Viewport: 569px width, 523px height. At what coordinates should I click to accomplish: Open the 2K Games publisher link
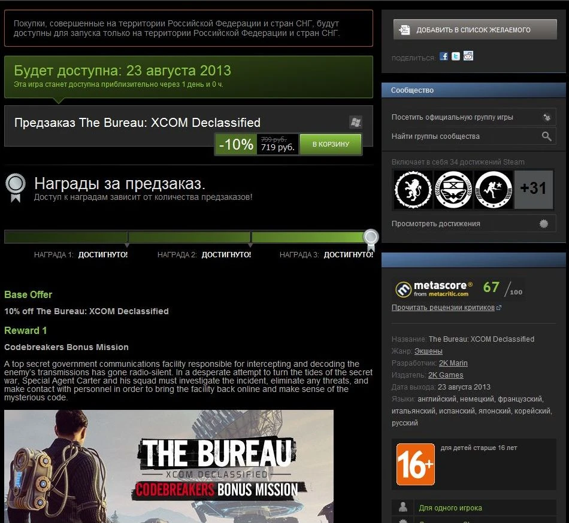click(x=446, y=375)
